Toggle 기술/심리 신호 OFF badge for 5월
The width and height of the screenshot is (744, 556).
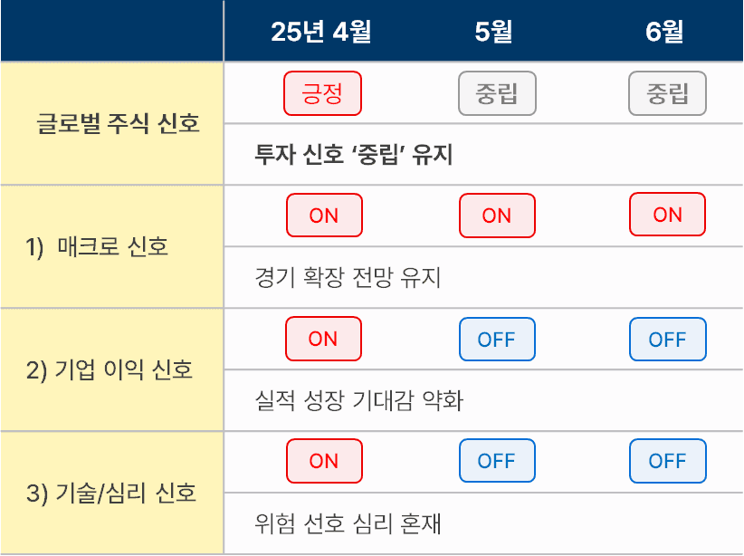496,461
